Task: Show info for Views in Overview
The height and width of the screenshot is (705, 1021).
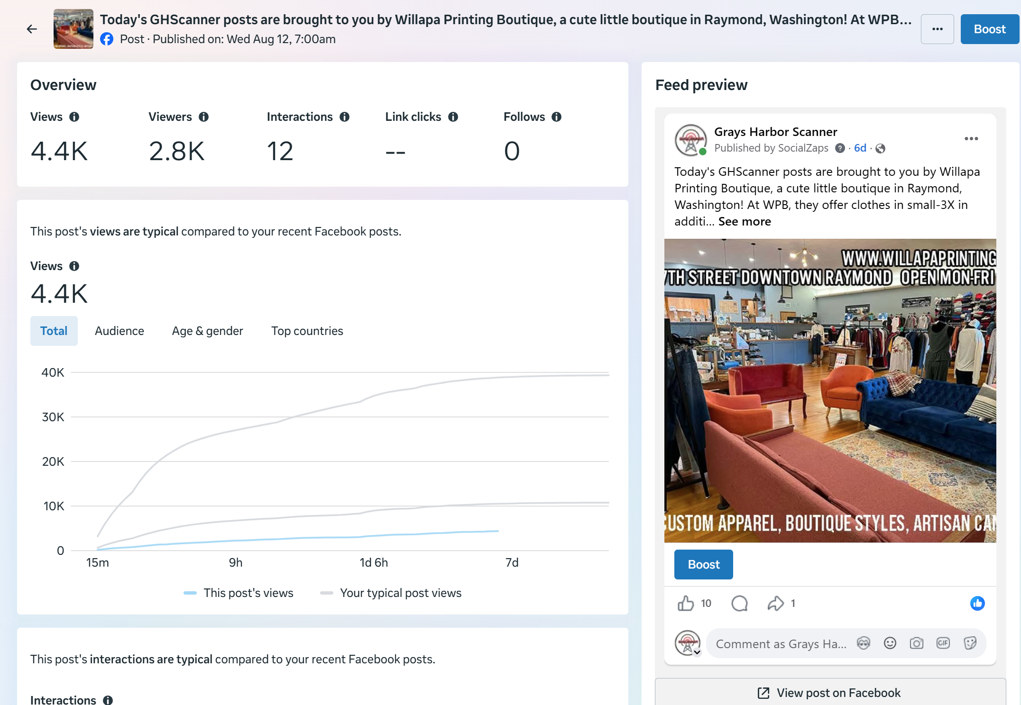Action: click(x=74, y=117)
